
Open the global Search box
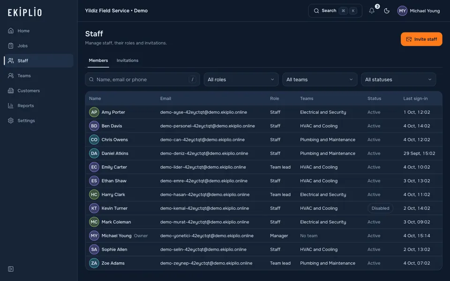point(335,11)
